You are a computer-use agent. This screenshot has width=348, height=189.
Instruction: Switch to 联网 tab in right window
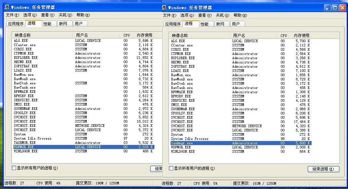point(222,24)
